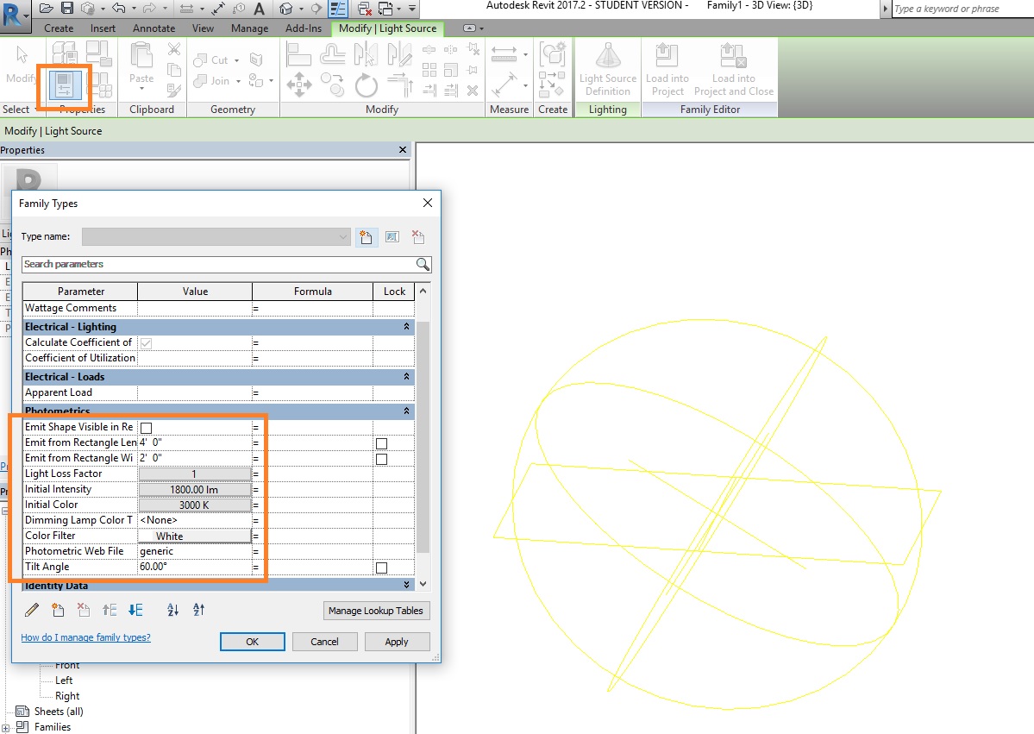Click the Switch Windows icon
This screenshot has width=1034, height=734.
[385, 9]
